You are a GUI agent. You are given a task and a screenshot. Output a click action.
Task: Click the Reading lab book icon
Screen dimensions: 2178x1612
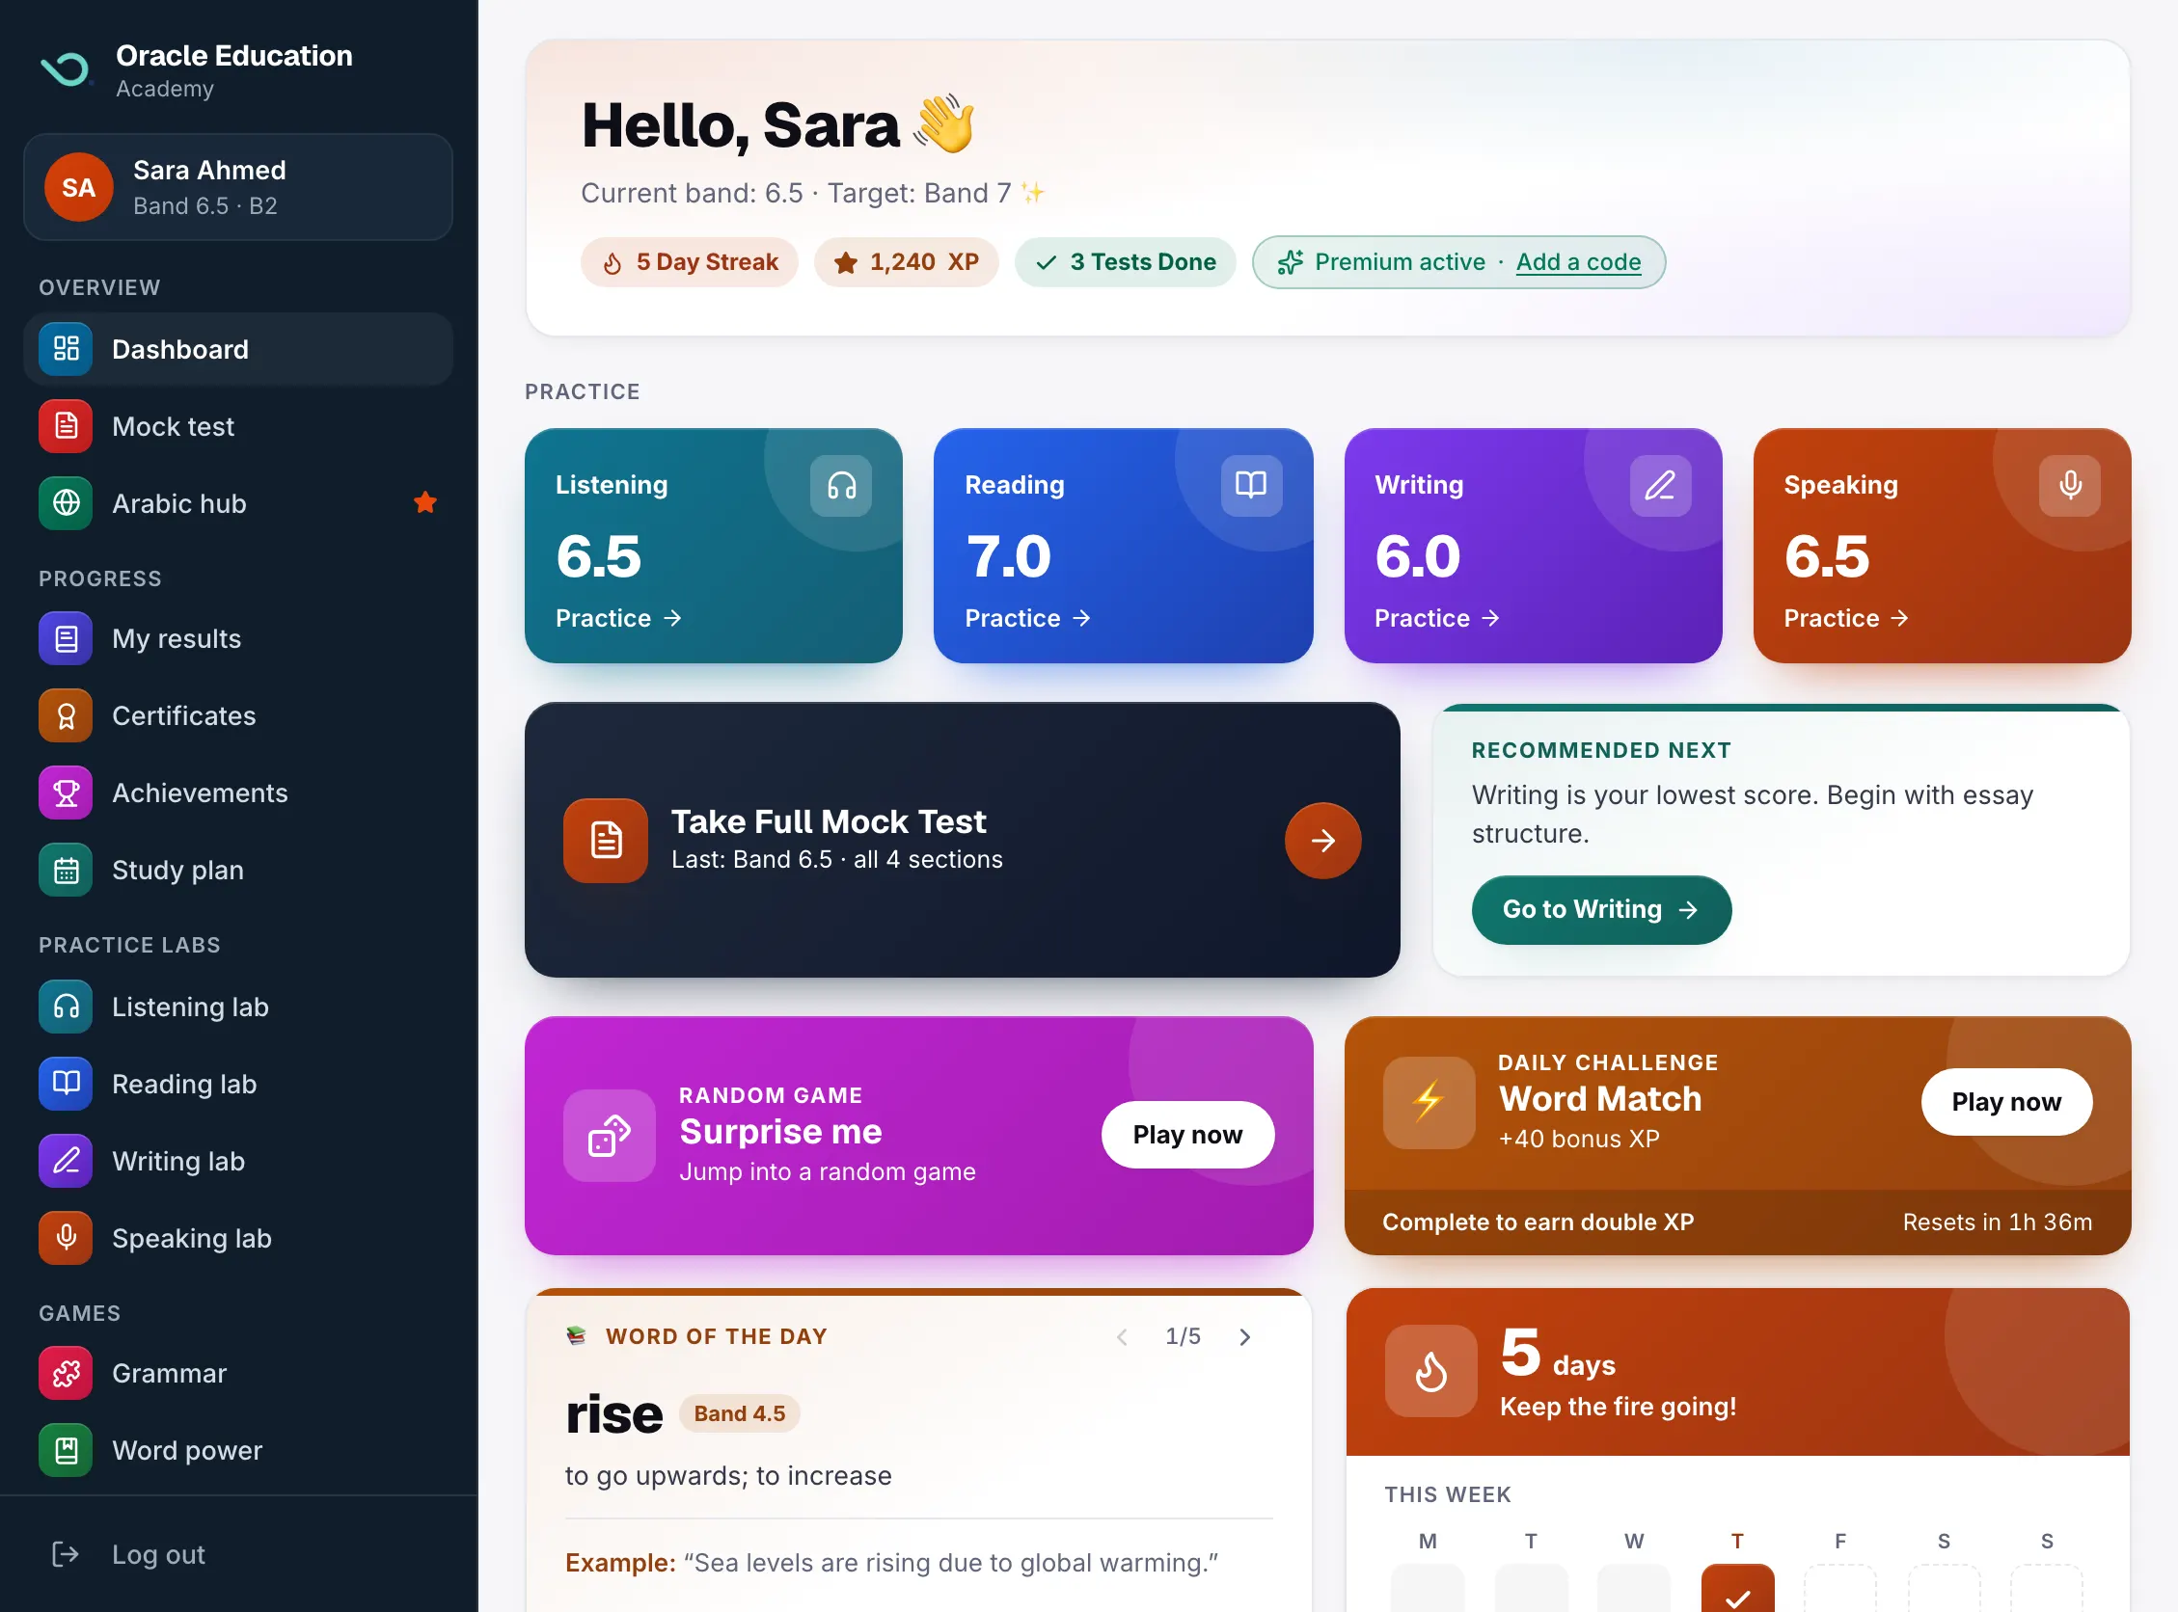click(x=66, y=1083)
